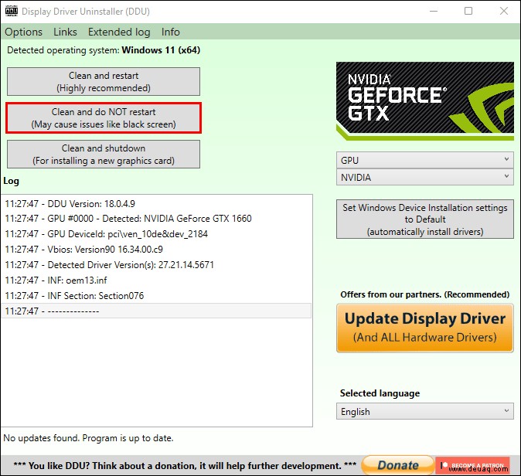This screenshot has width=521, height=476.
Task: Expand the GPU device type dropdown
Action: [x=425, y=160]
